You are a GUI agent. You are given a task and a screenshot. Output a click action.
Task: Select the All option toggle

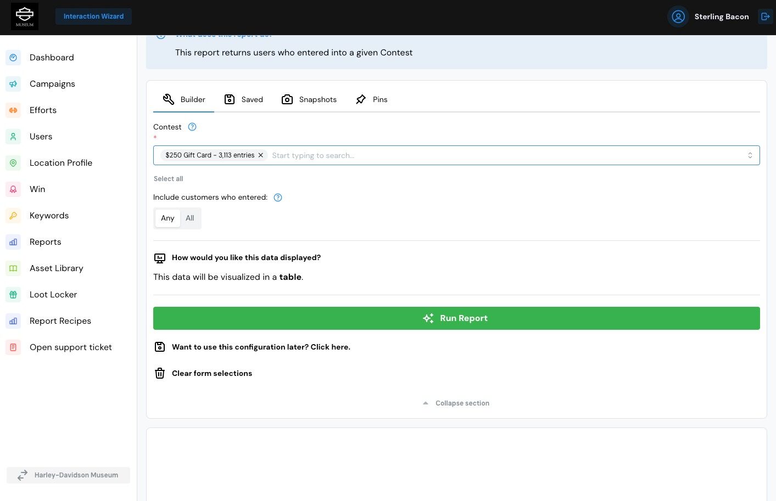click(190, 218)
